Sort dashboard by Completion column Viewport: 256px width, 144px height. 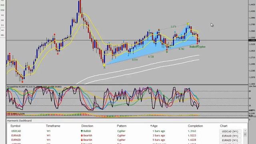195,126
